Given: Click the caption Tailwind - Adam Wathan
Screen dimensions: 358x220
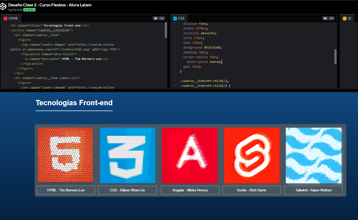Looking at the screenshot, I should pos(313,190).
